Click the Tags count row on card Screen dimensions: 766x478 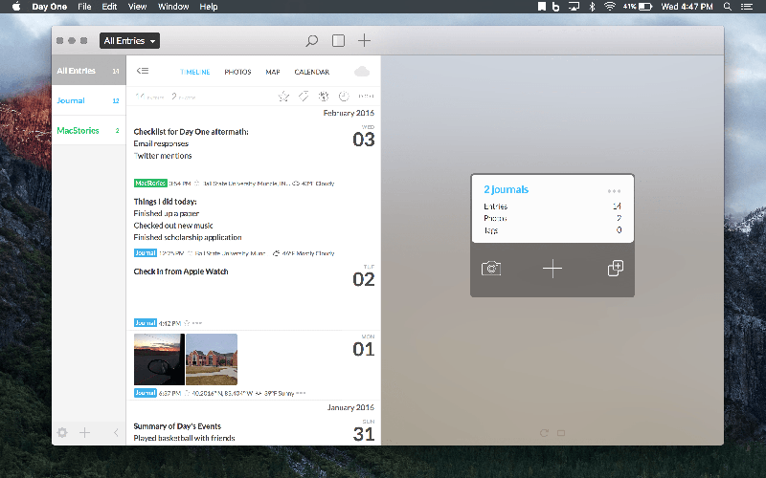pyautogui.click(x=552, y=230)
